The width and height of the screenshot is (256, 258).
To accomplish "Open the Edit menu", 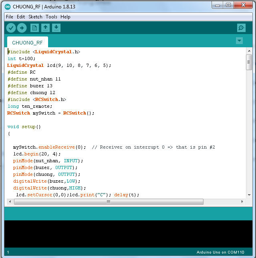I will pyautogui.click(x=21, y=17).
